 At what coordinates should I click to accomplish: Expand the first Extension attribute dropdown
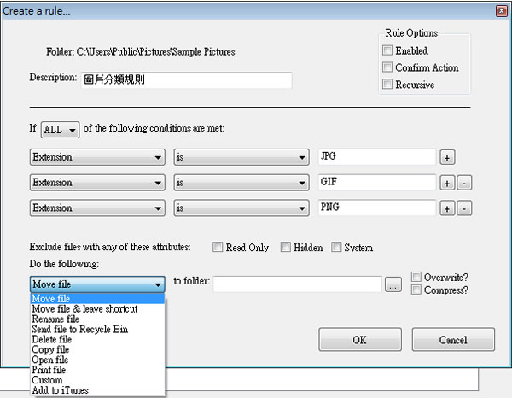pyautogui.click(x=96, y=157)
